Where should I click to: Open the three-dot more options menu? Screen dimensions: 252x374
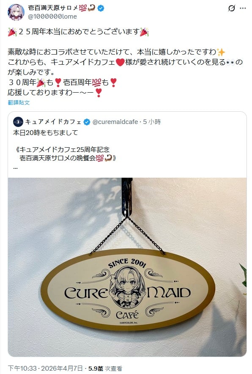click(243, 8)
